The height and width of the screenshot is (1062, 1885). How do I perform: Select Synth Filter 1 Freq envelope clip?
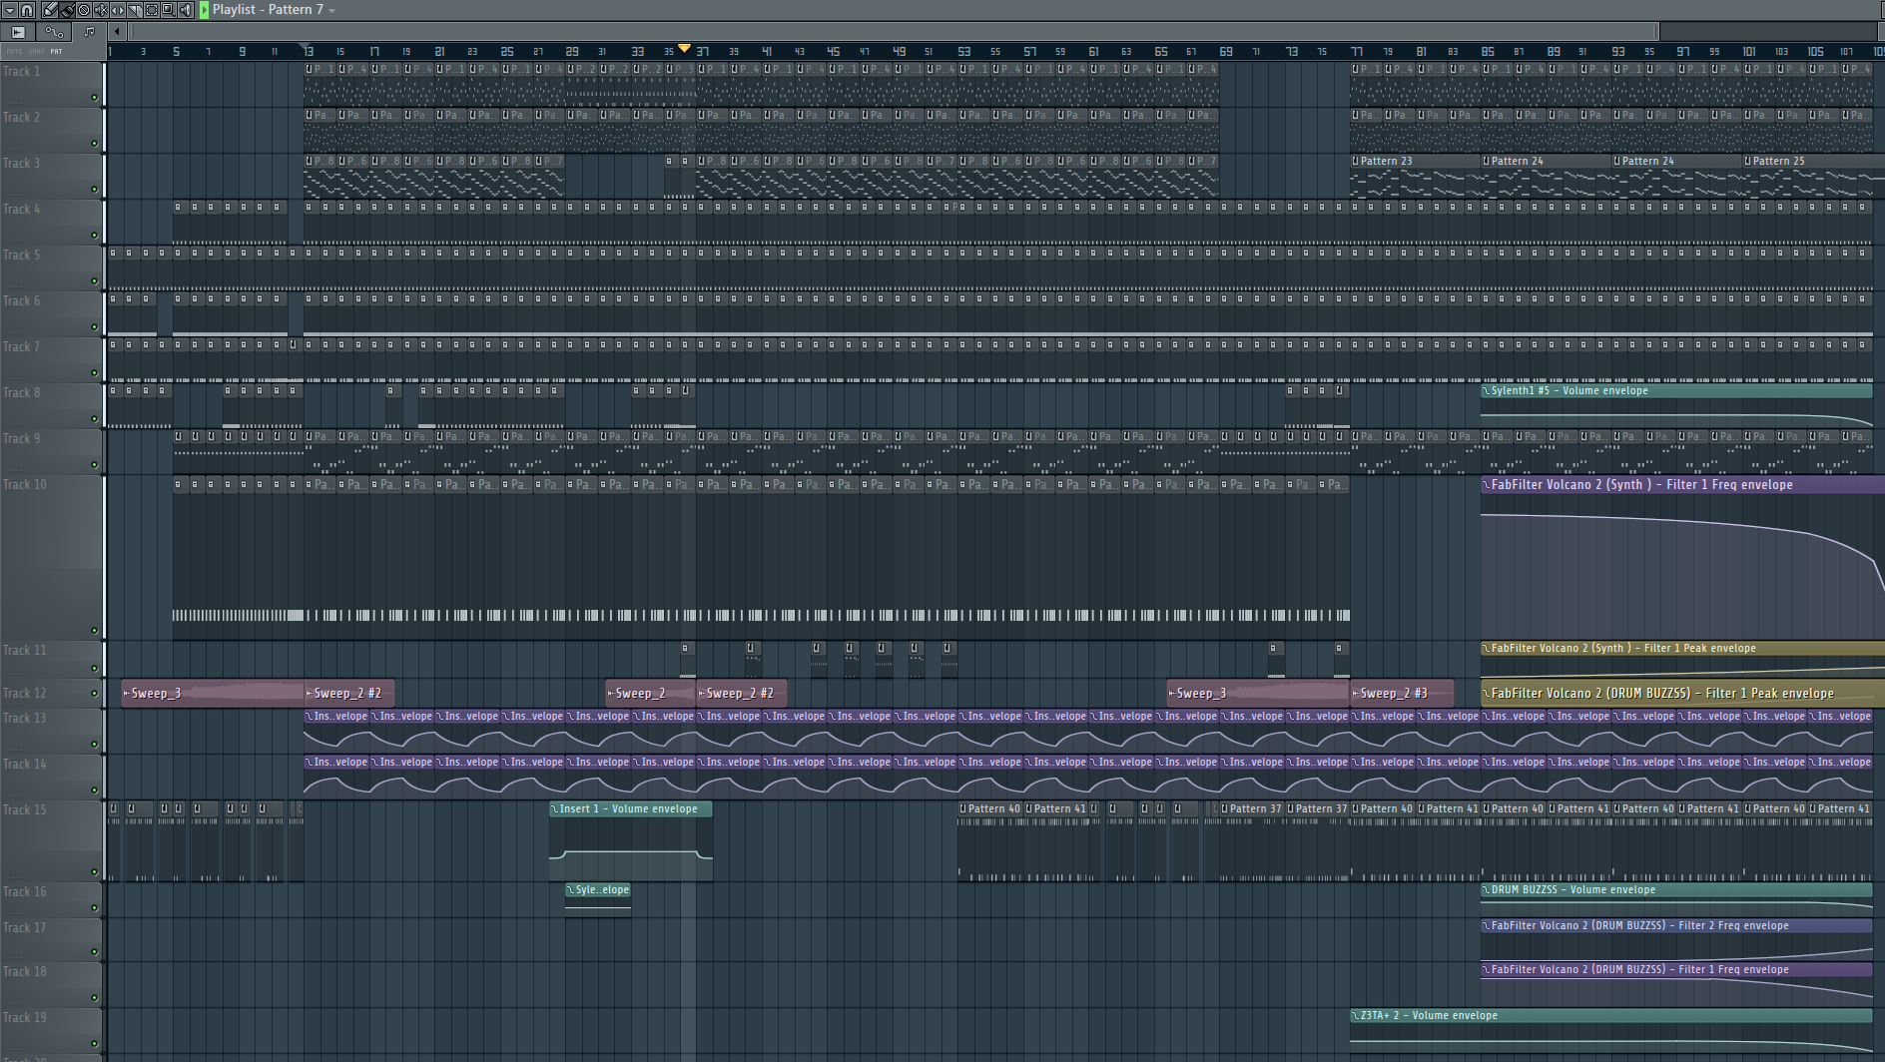point(1682,557)
